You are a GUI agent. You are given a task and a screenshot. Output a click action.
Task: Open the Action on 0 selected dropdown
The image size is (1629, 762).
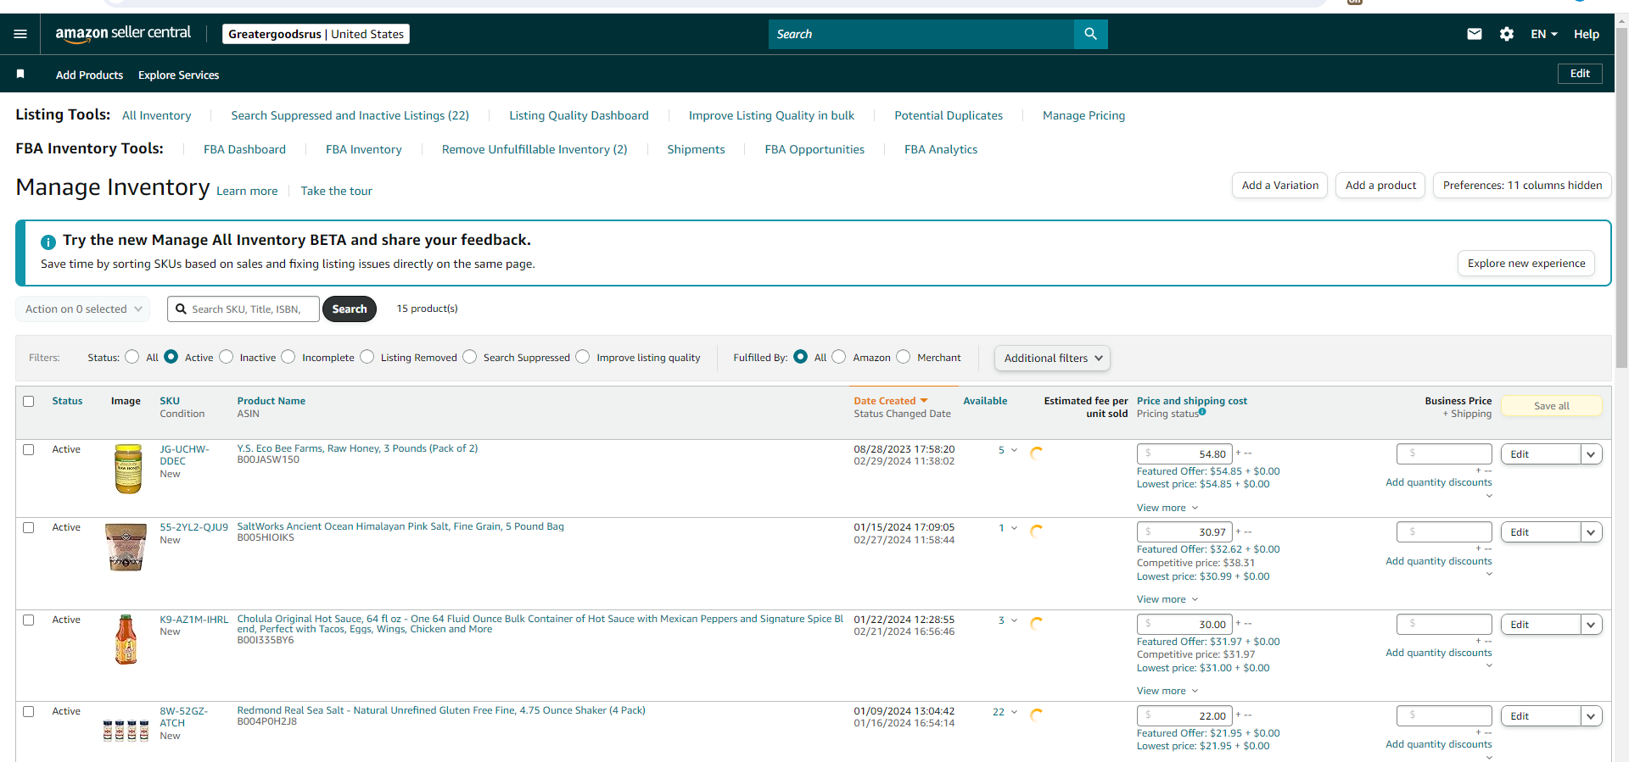(x=83, y=309)
